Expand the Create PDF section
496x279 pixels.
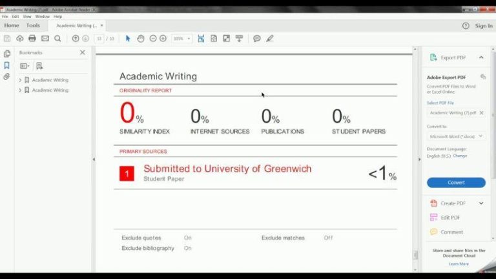481,203
